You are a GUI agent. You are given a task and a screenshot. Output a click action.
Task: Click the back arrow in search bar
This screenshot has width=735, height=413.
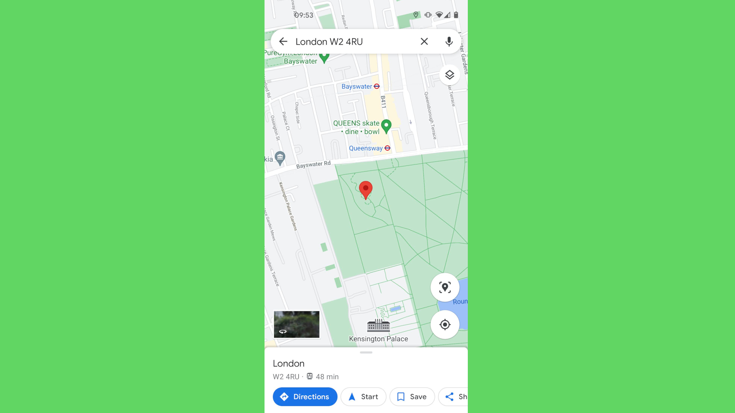coord(283,41)
